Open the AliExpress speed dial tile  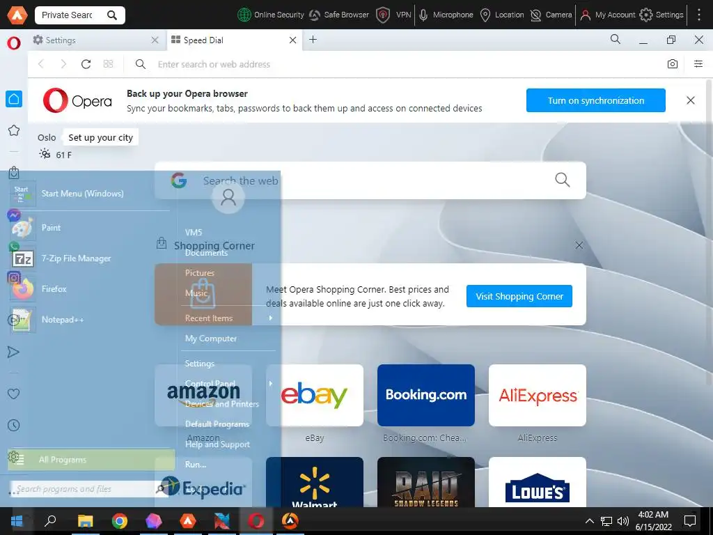coord(538,396)
